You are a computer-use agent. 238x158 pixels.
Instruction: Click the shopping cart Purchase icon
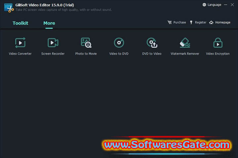(x=170, y=22)
